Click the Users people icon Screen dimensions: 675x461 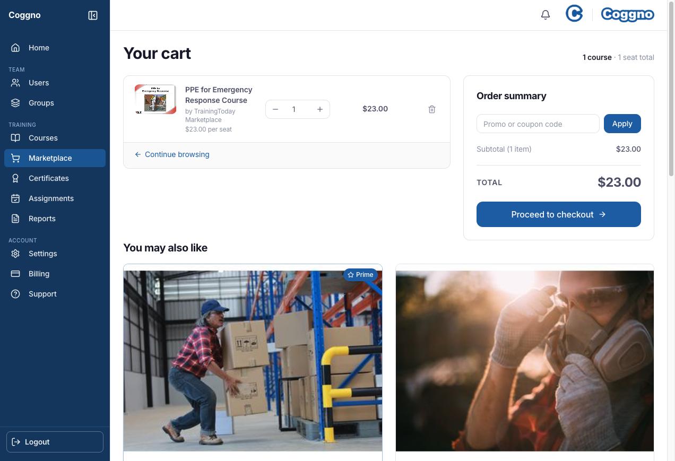pos(15,83)
